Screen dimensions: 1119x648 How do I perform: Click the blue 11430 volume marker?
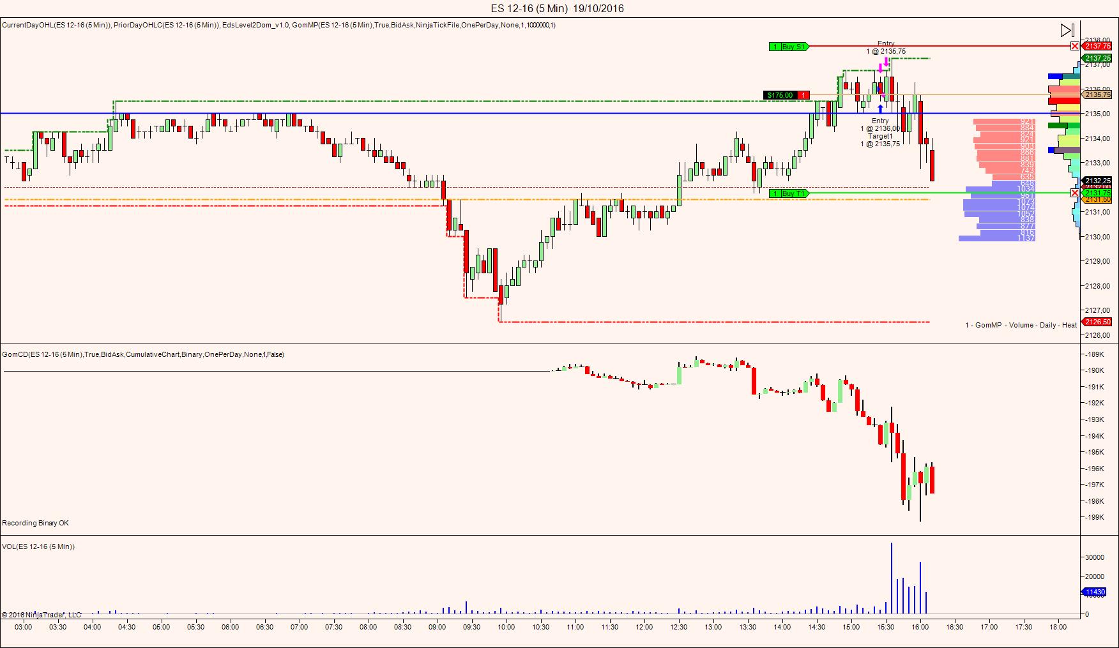pos(1095,592)
